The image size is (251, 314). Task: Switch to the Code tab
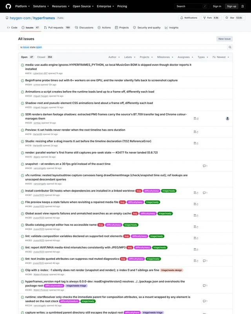coord(12,27)
